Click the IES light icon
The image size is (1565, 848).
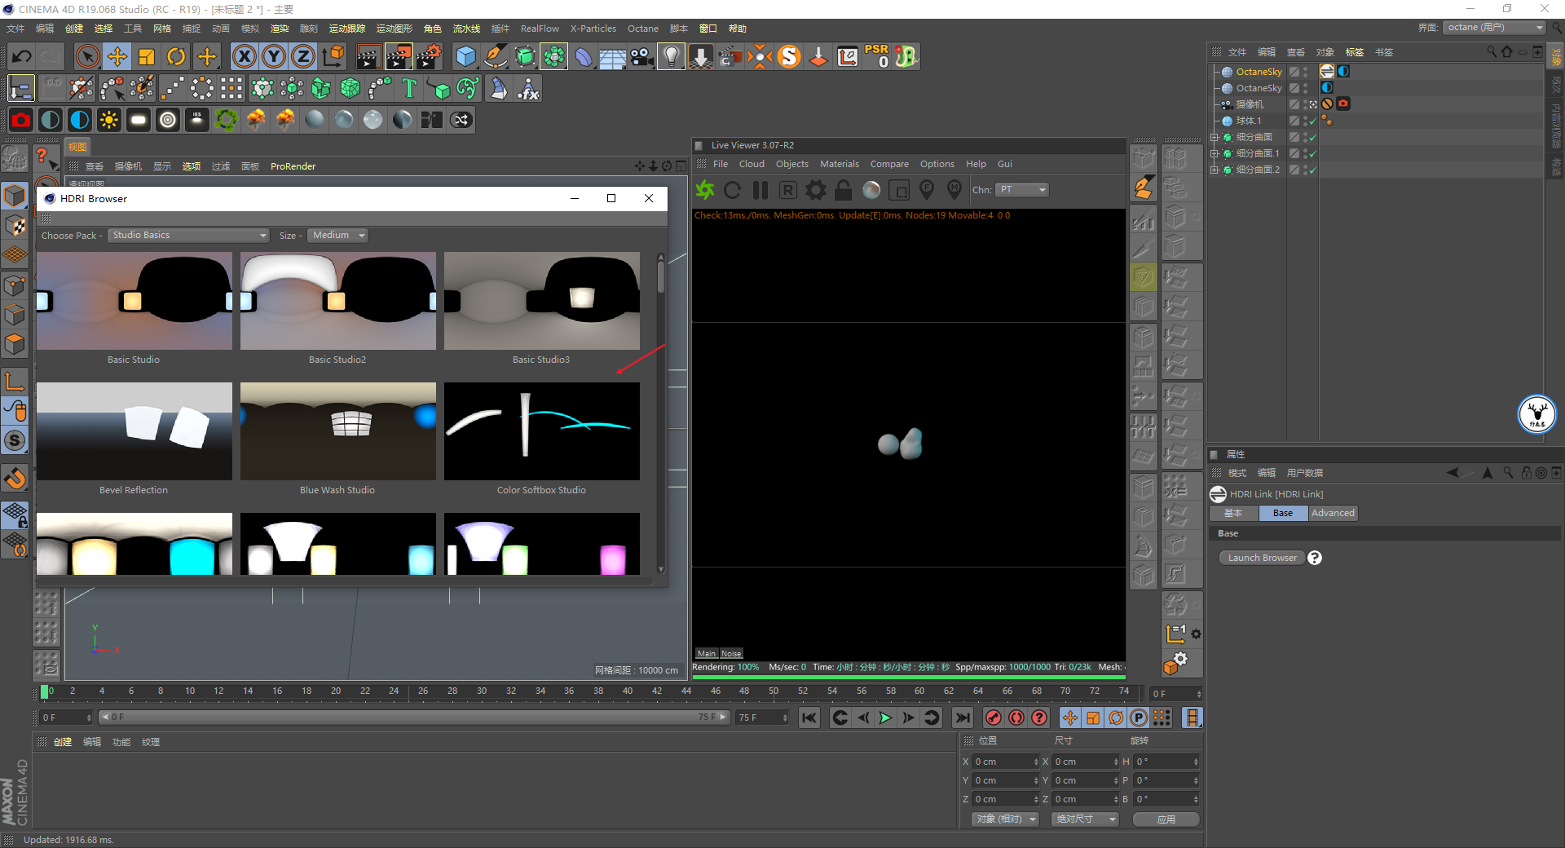click(x=197, y=120)
